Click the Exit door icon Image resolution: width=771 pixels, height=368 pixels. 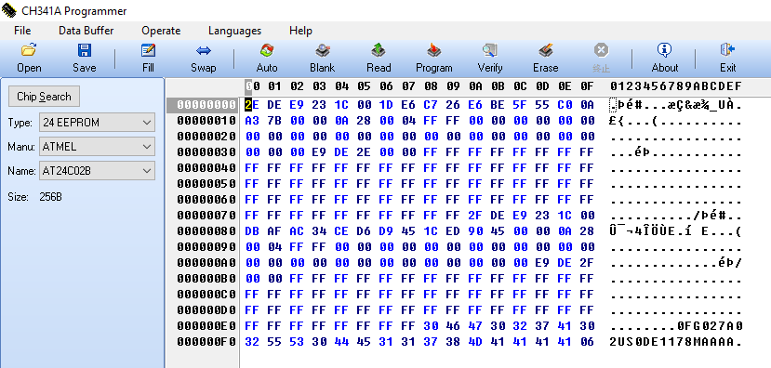[727, 50]
